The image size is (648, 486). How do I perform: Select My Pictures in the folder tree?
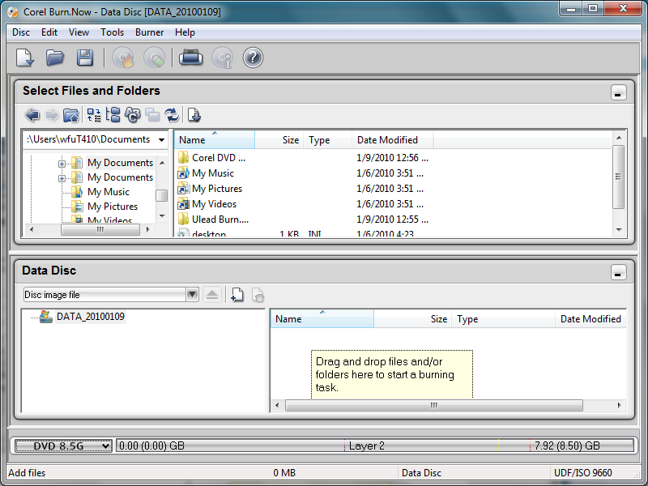(x=113, y=207)
